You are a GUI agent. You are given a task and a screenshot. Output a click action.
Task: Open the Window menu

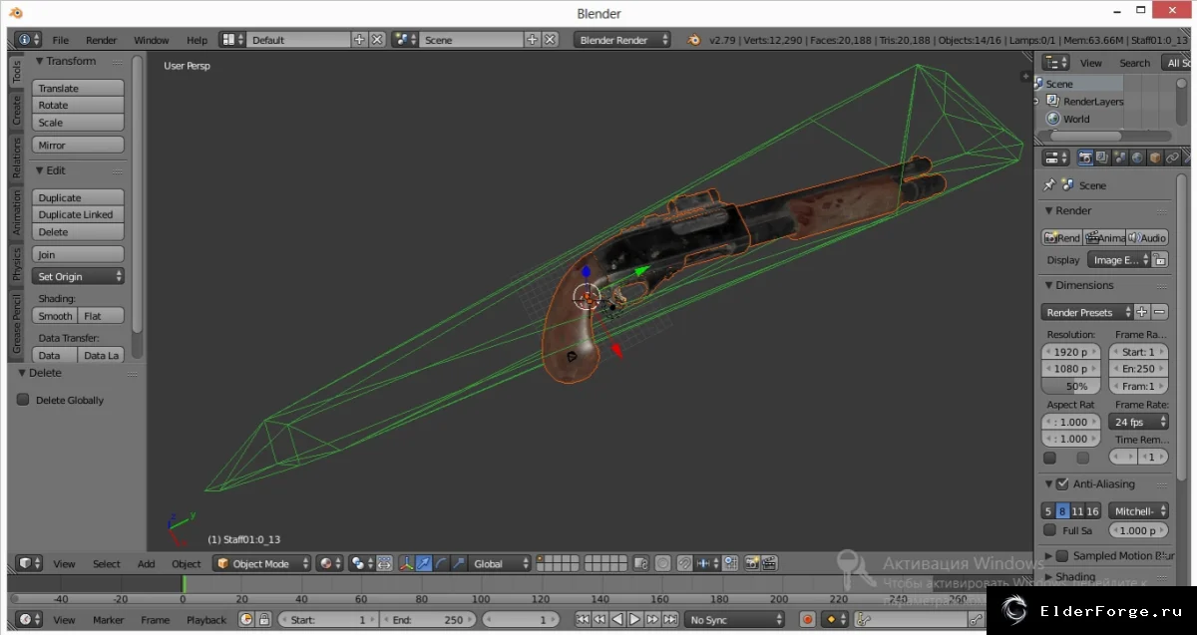(152, 40)
